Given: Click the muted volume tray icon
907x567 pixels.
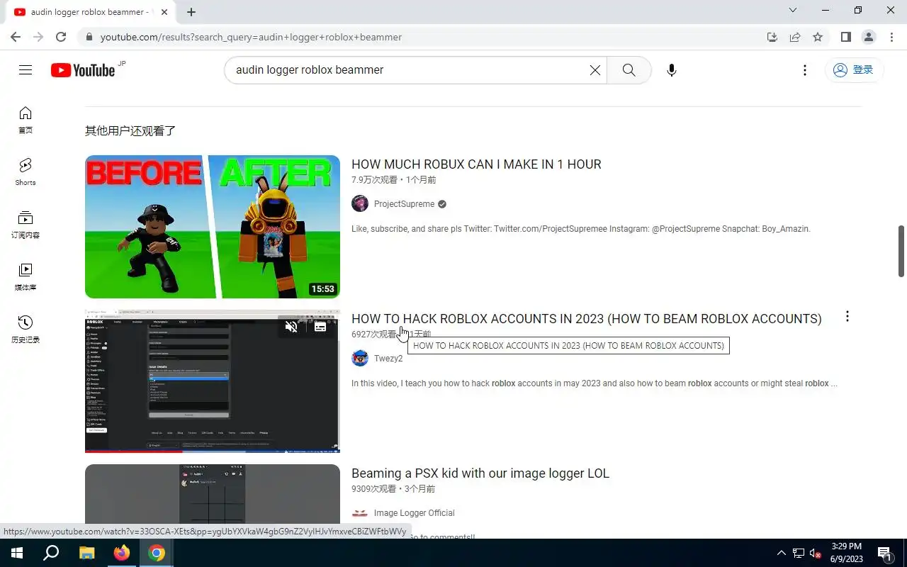Looking at the screenshot, I should pos(816,553).
